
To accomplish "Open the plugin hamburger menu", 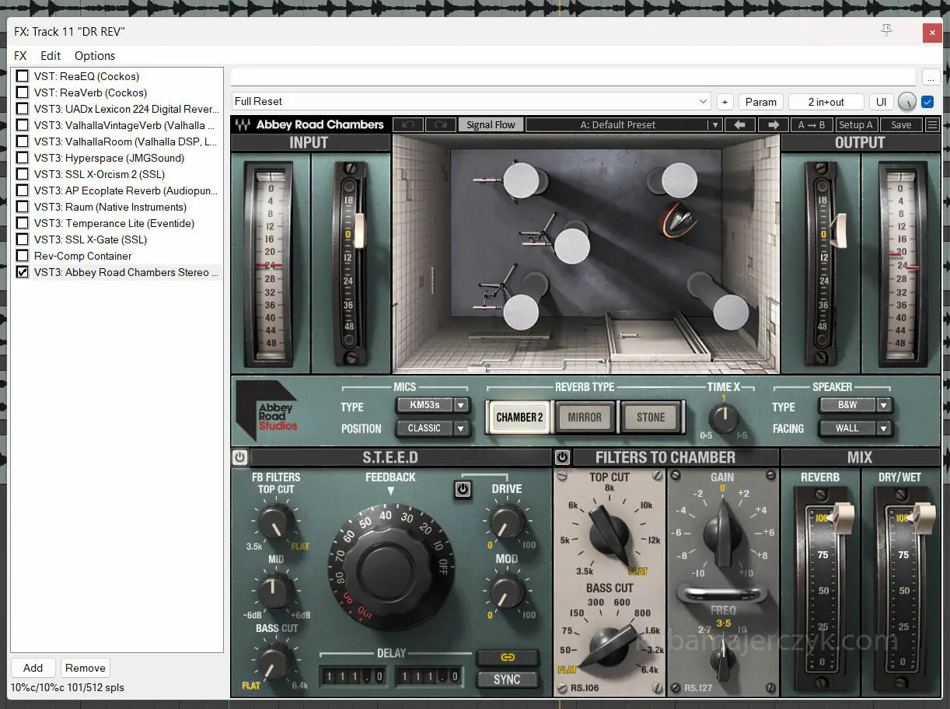I will tap(932, 125).
